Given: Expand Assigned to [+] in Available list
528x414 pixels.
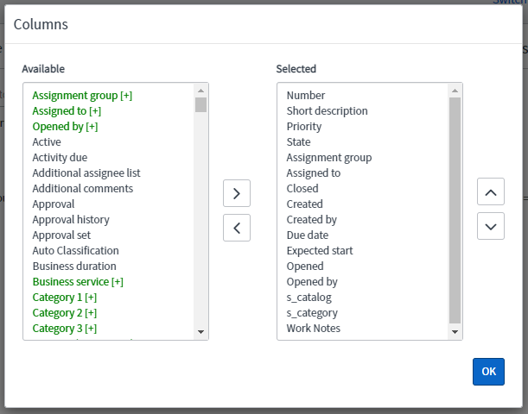Looking at the screenshot, I should point(67,111).
